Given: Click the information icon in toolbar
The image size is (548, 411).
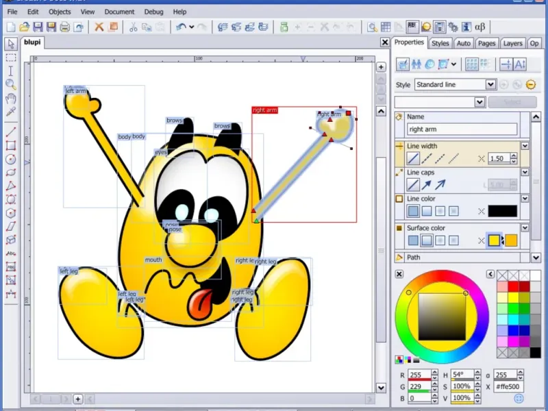Looking at the screenshot, I should click(x=466, y=27).
